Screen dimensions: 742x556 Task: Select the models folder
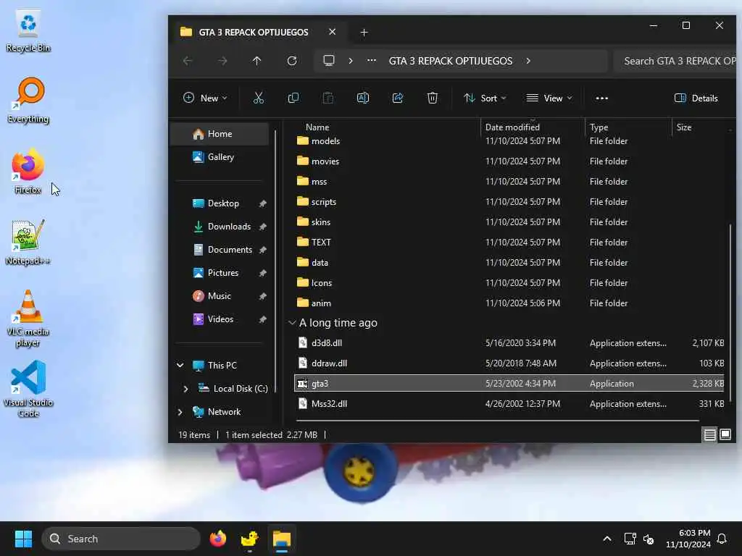click(x=509, y=141)
